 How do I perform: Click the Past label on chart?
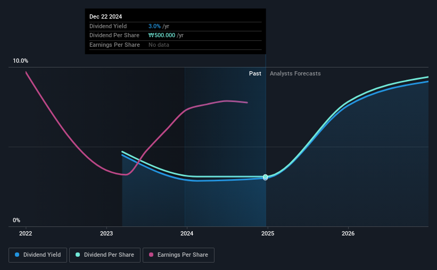tap(255, 73)
